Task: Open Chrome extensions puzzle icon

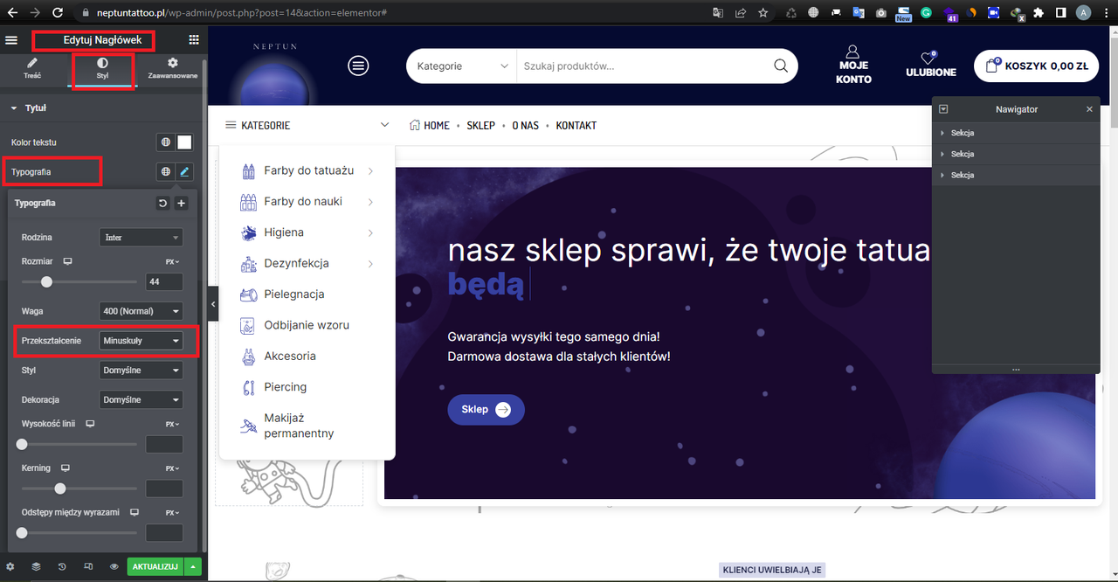Action: 1039,13
